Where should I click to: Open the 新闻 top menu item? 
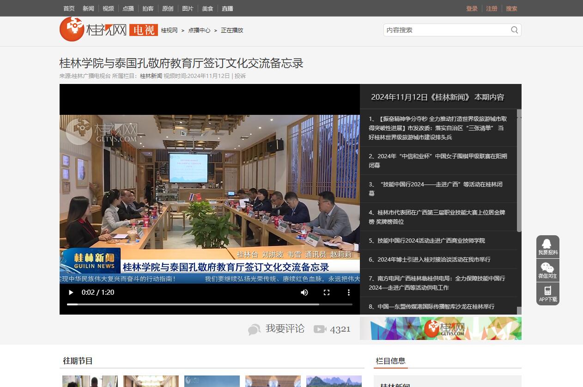(x=88, y=8)
